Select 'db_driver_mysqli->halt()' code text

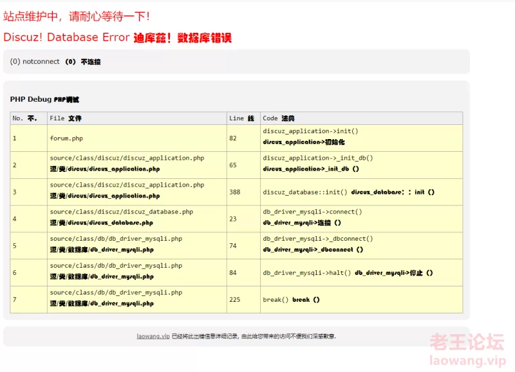[307, 273]
